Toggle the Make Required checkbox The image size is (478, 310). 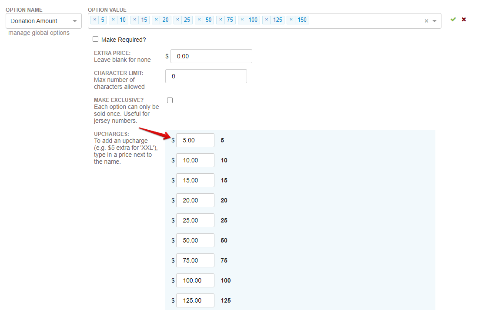click(x=95, y=39)
